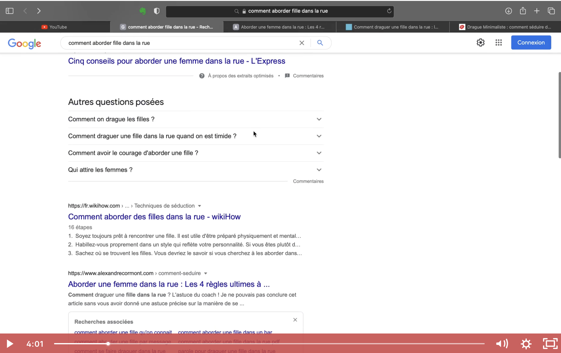
Task: Open the Safari downloads icon
Action: [508, 11]
